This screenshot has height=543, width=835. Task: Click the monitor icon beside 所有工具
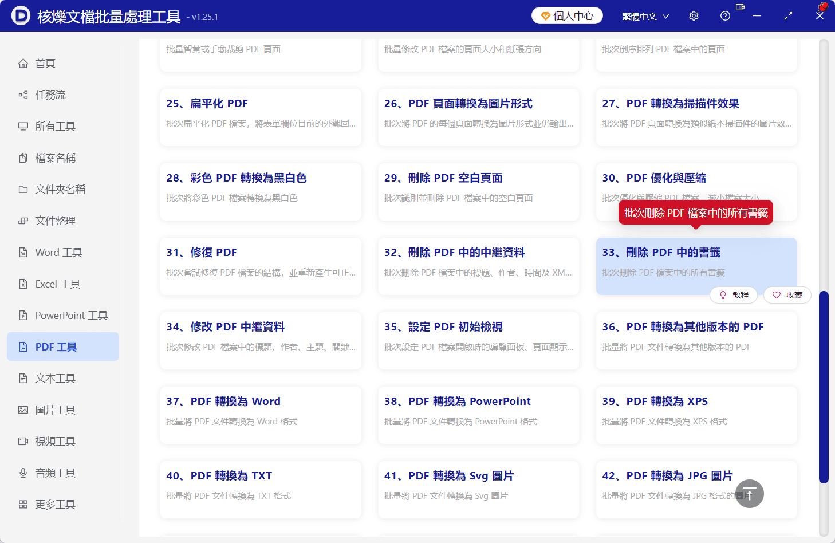(x=23, y=127)
